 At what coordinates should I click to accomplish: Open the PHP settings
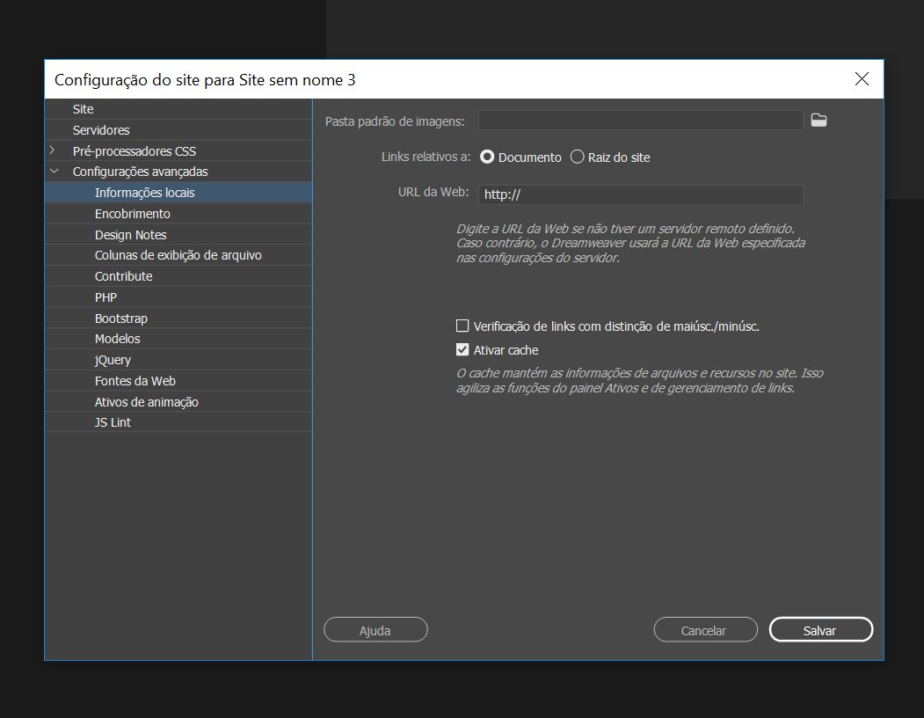coord(178,297)
